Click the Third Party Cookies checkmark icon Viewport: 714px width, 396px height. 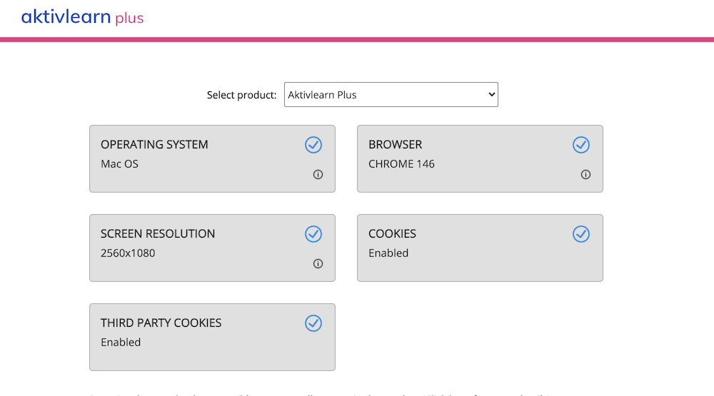click(x=313, y=323)
